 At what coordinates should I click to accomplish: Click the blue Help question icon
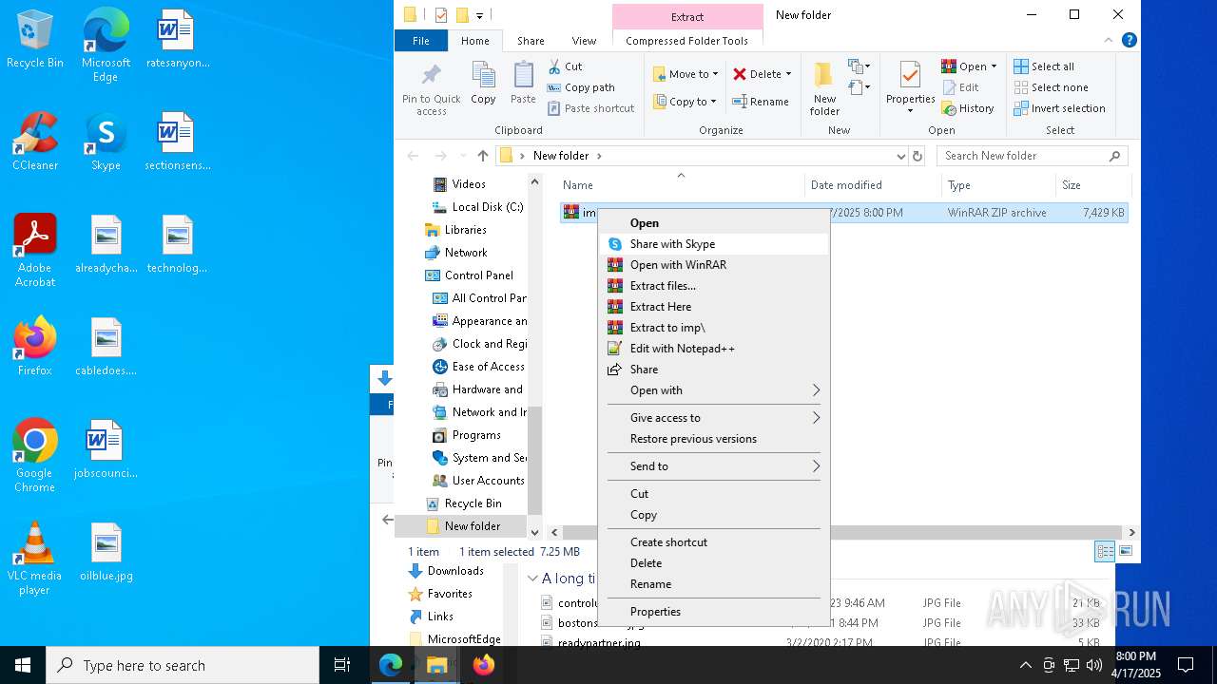pyautogui.click(x=1130, y=41)
